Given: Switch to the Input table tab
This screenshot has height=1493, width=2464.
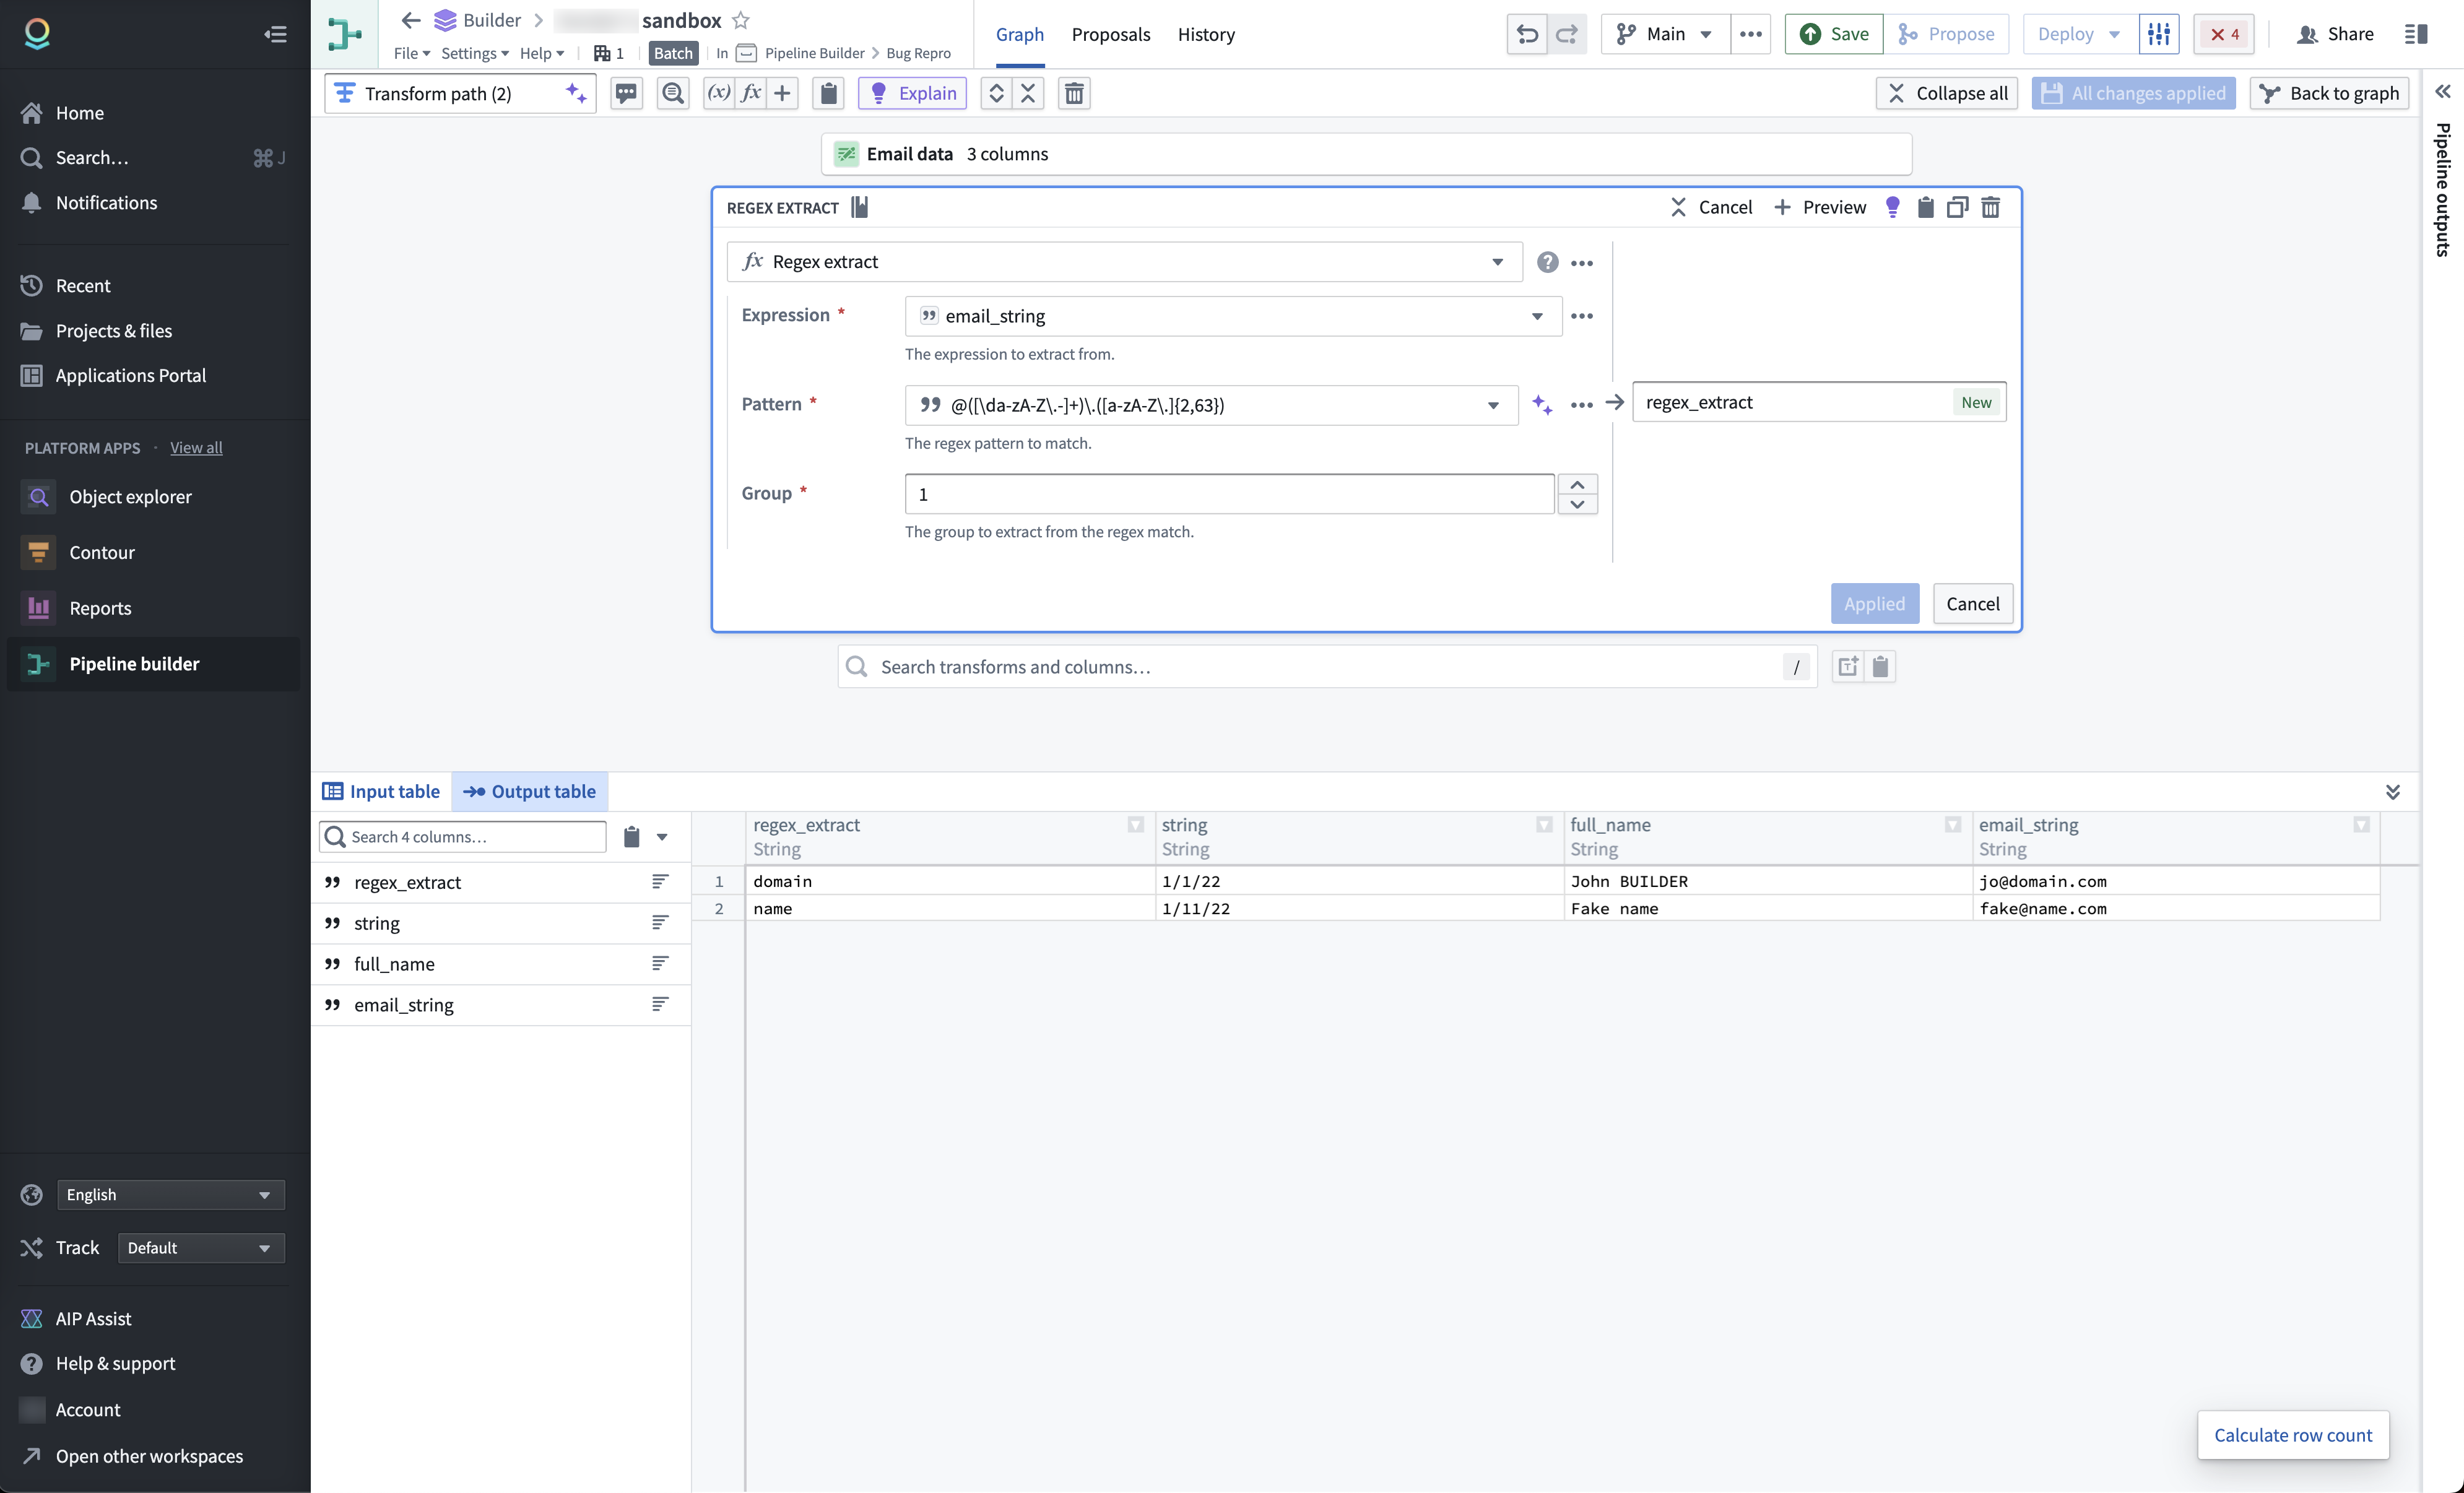Looking at the screenshot, I should (x=381, y=791).
